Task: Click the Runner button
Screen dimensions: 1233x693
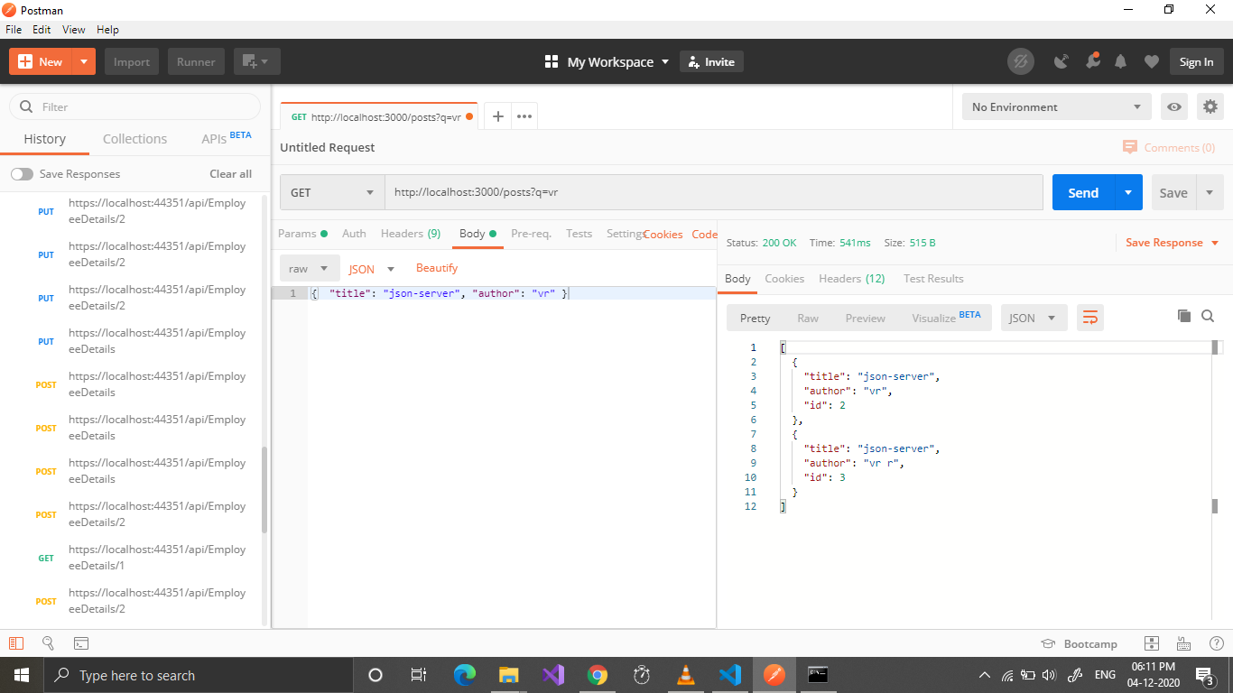Action: click(196, 61)
